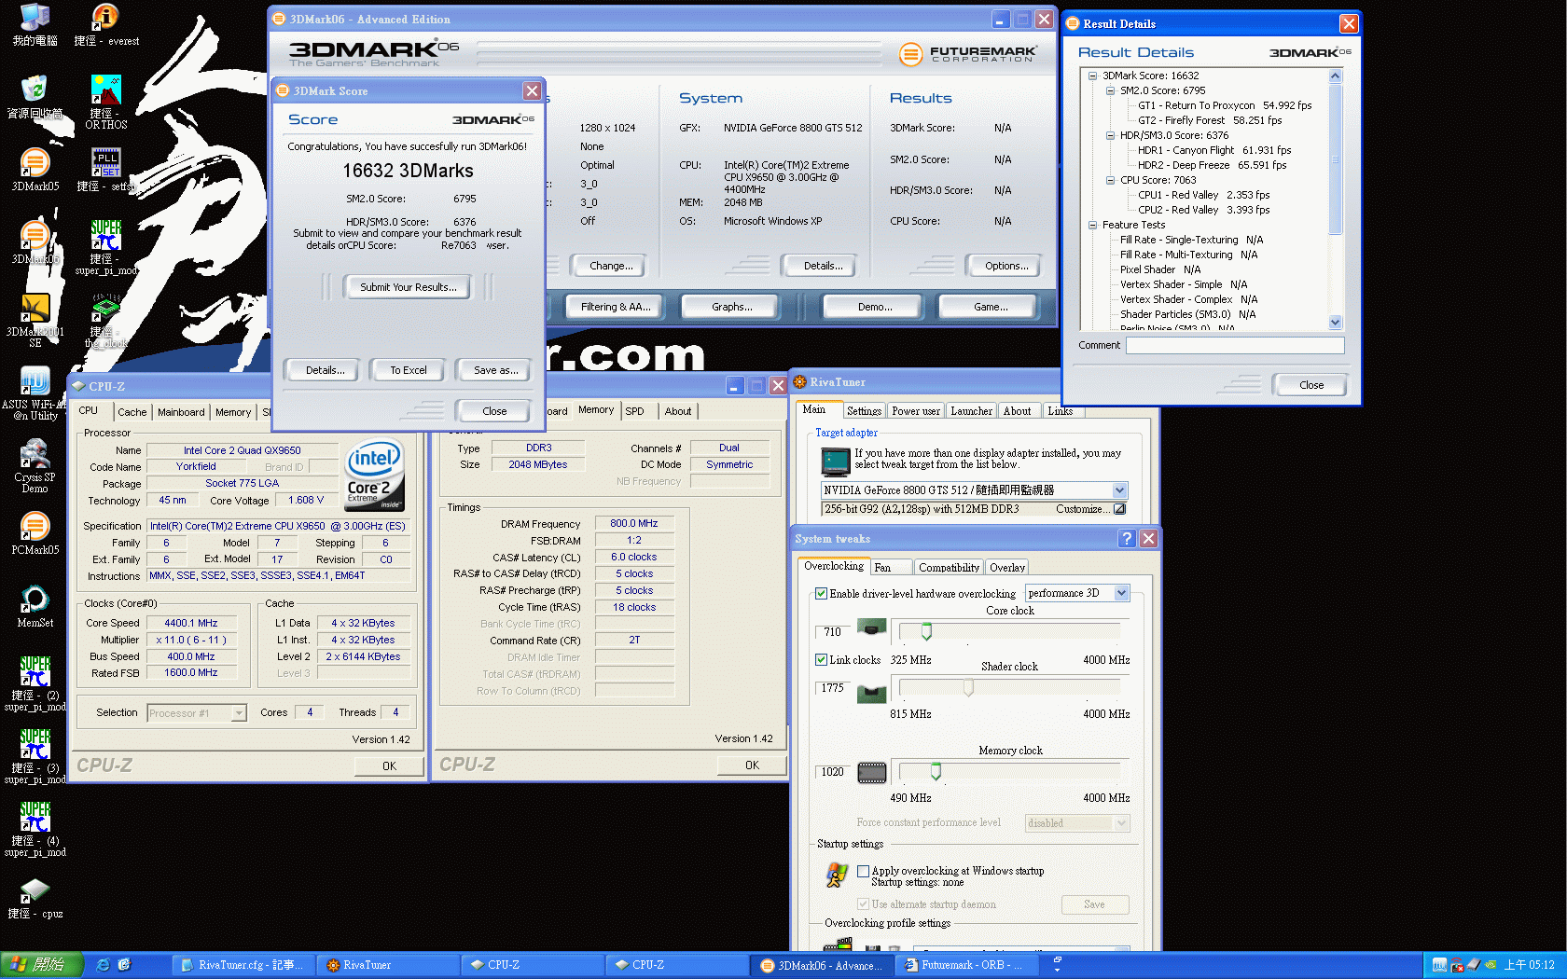Open the Processor #1 selection dropdown
This screenshot has height=979, width=1567.
(x=239, y=713)
